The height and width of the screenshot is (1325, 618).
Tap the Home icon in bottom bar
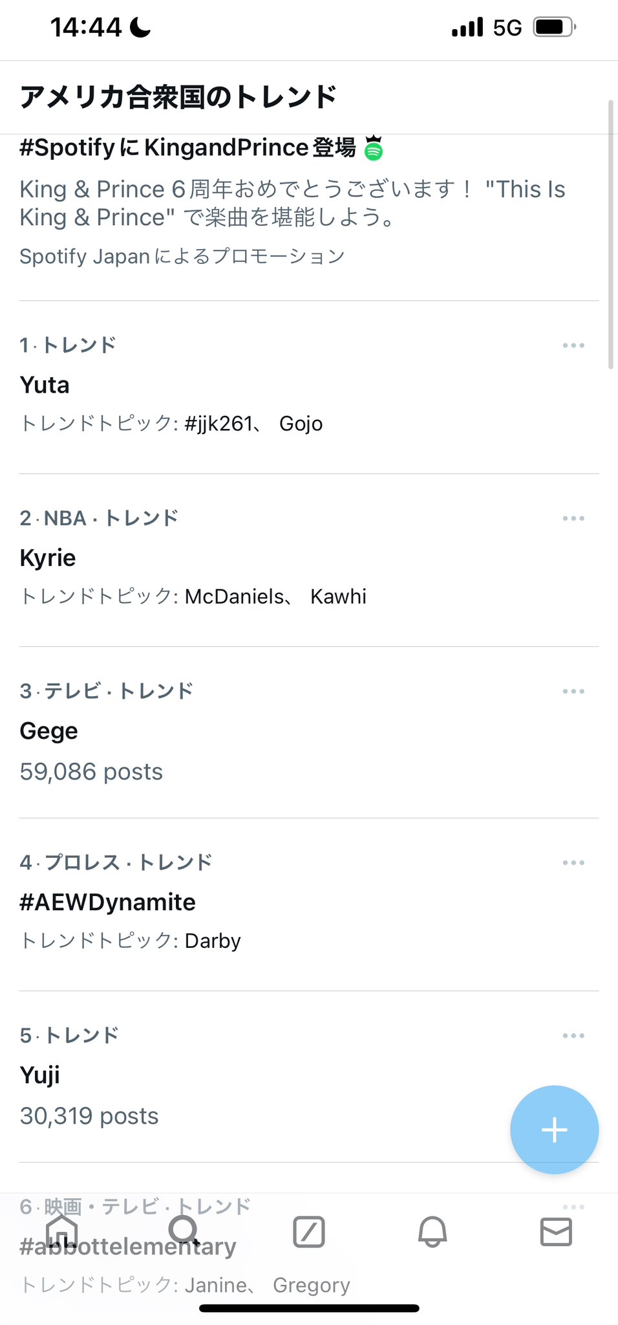click(62, 1231)
